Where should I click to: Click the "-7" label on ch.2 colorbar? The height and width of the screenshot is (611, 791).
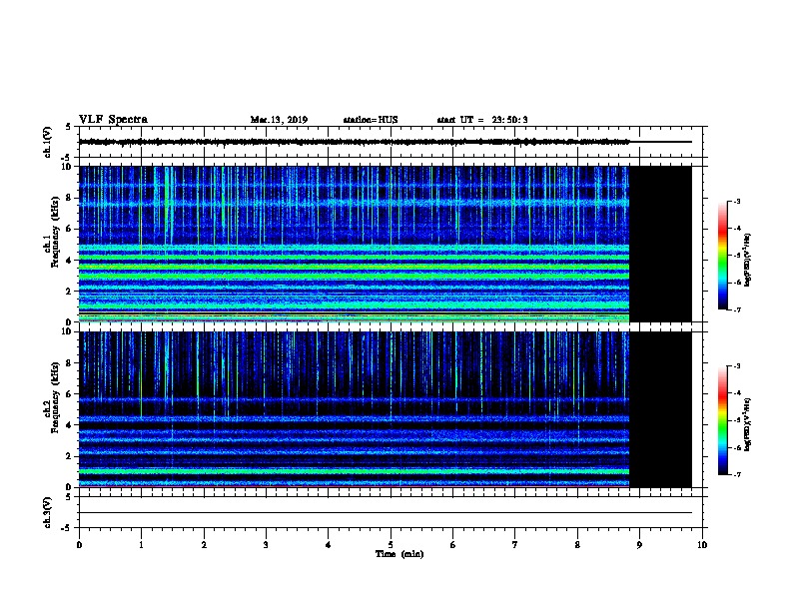[x=737, y=475]
